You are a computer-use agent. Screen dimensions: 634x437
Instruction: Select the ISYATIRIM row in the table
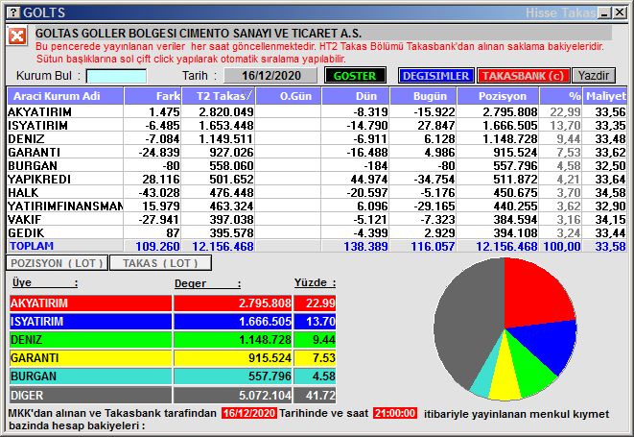(x=317, y=125)
